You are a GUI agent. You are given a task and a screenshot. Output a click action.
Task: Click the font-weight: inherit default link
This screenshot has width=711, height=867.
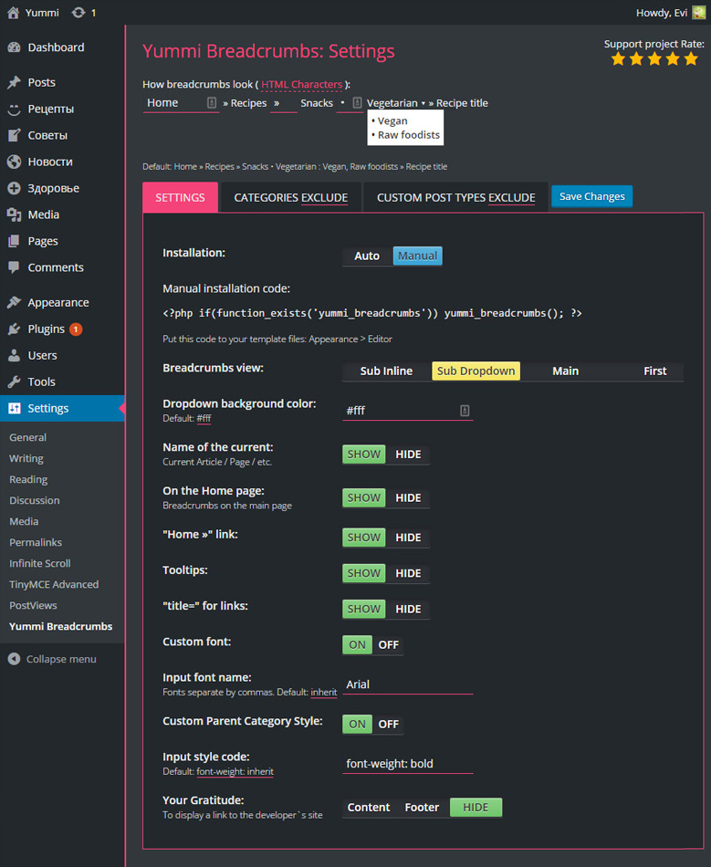235,771
